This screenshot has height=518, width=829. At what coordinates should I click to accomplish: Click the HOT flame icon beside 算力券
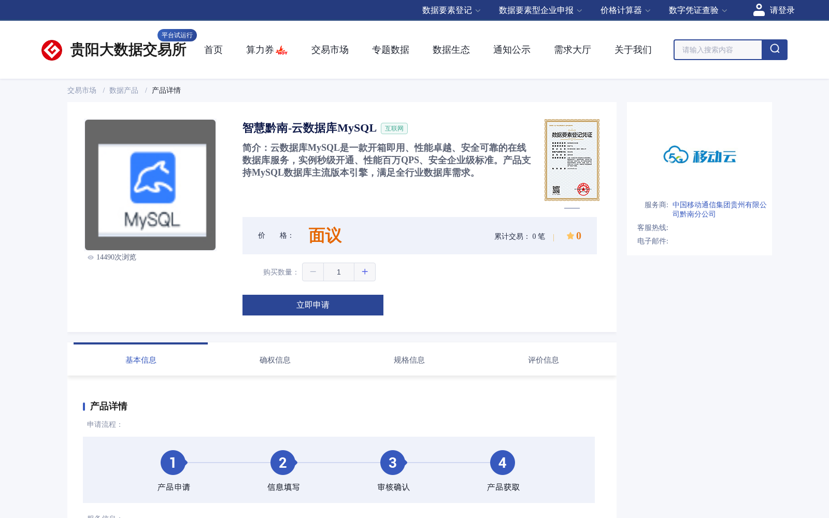click(x=282, y=50)
